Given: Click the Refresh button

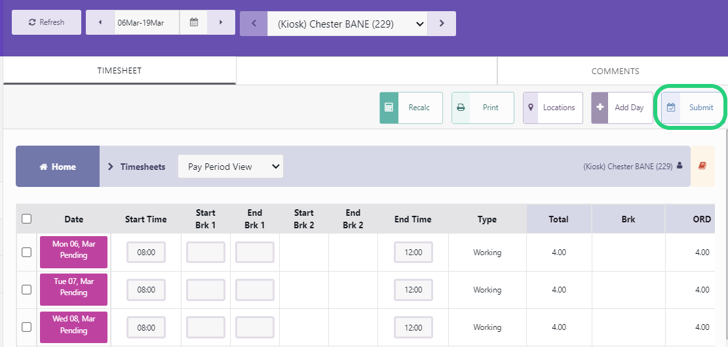Looking at the screenshot, I should click(x=47, y=22).
